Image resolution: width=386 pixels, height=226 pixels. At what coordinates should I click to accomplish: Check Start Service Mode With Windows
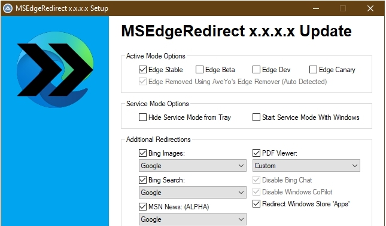click(256, 117)
